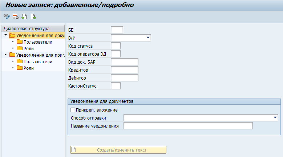
Task: Select first Роли item in tree
Action: 29,48
